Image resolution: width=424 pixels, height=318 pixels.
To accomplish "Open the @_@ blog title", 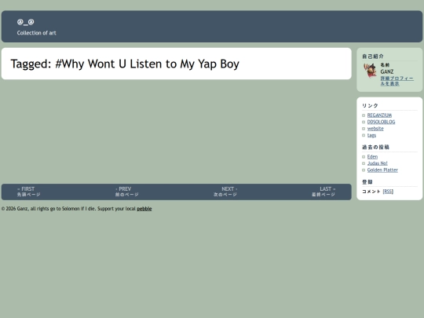I will (25, 22).
